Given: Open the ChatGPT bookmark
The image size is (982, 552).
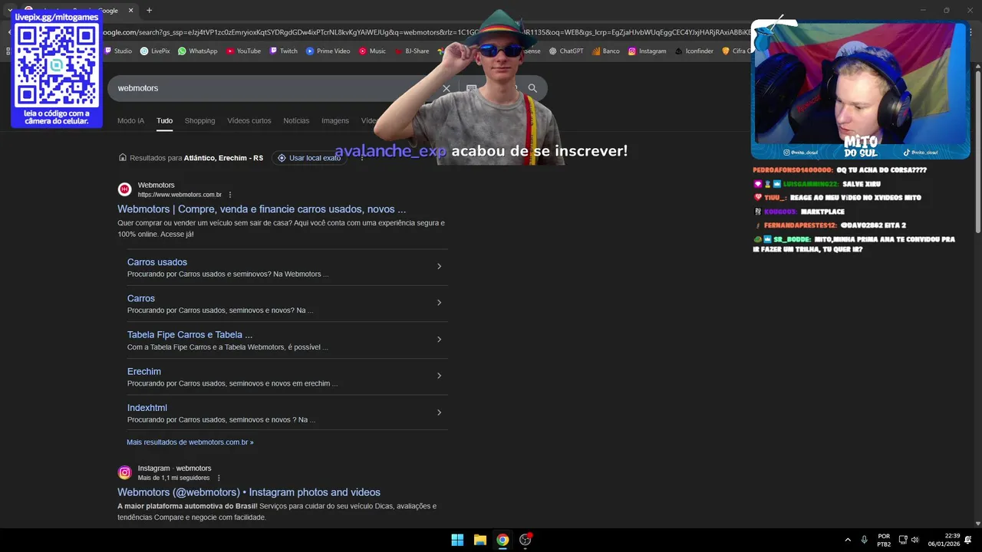Looking at the screenshot, I should (x=566, y=51).
